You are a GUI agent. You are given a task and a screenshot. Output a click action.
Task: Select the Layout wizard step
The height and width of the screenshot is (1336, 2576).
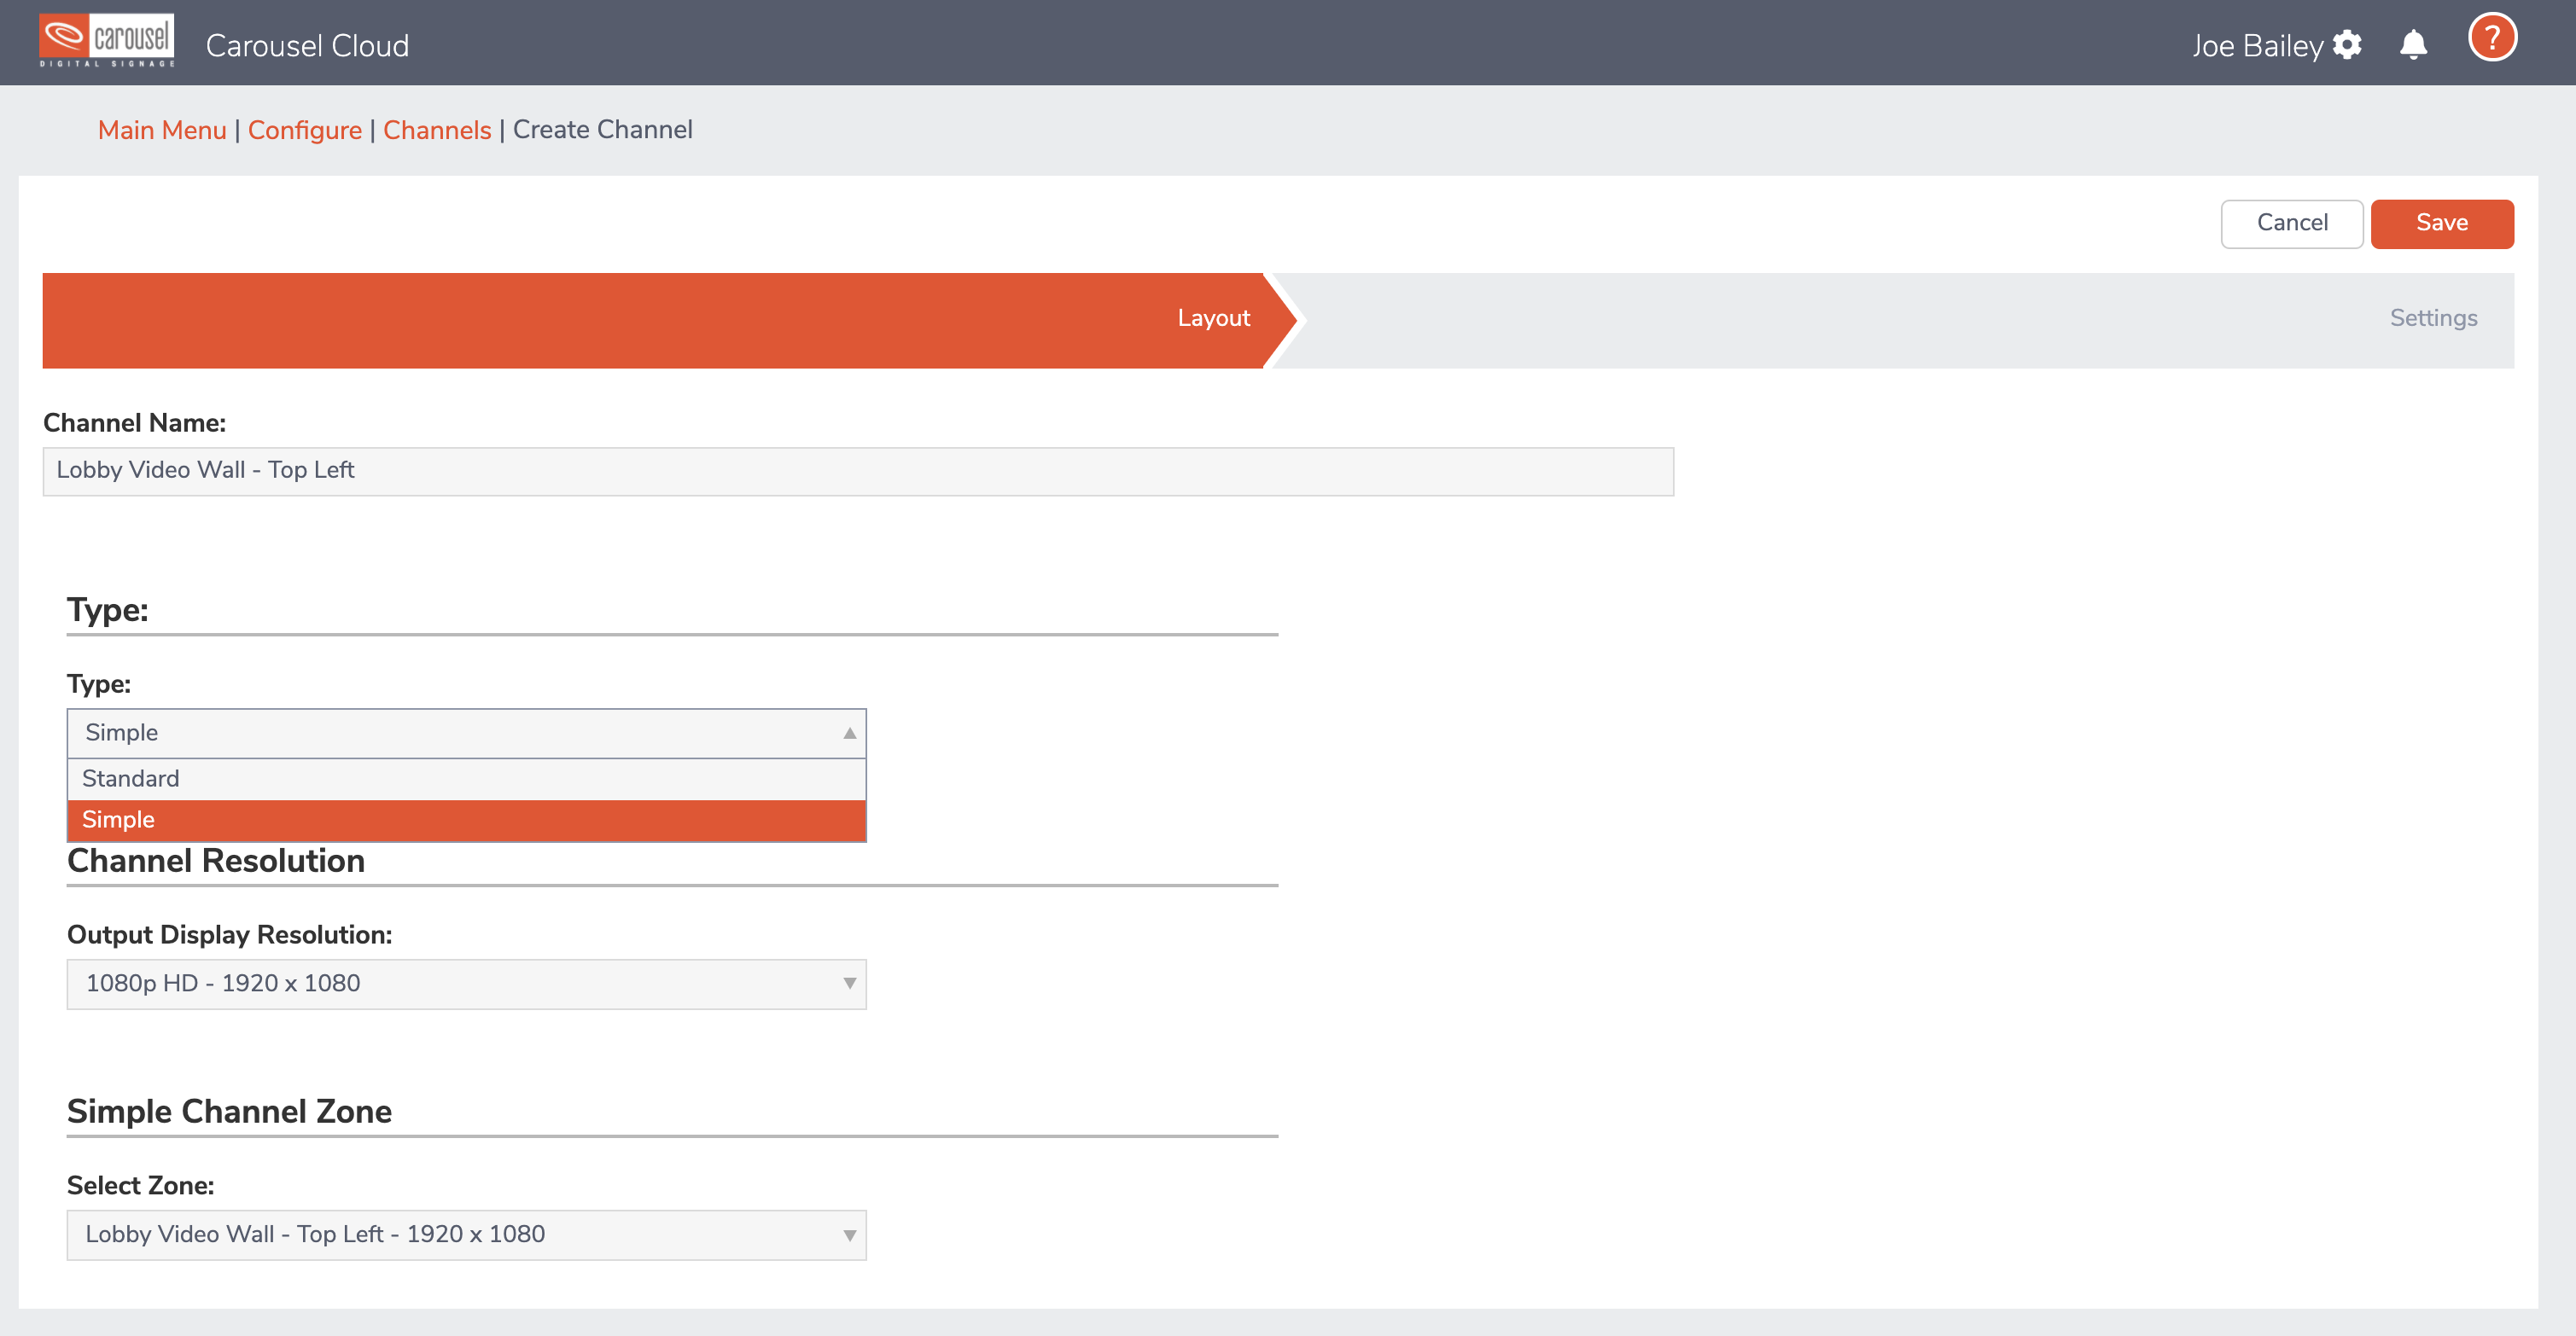(669, 320)
